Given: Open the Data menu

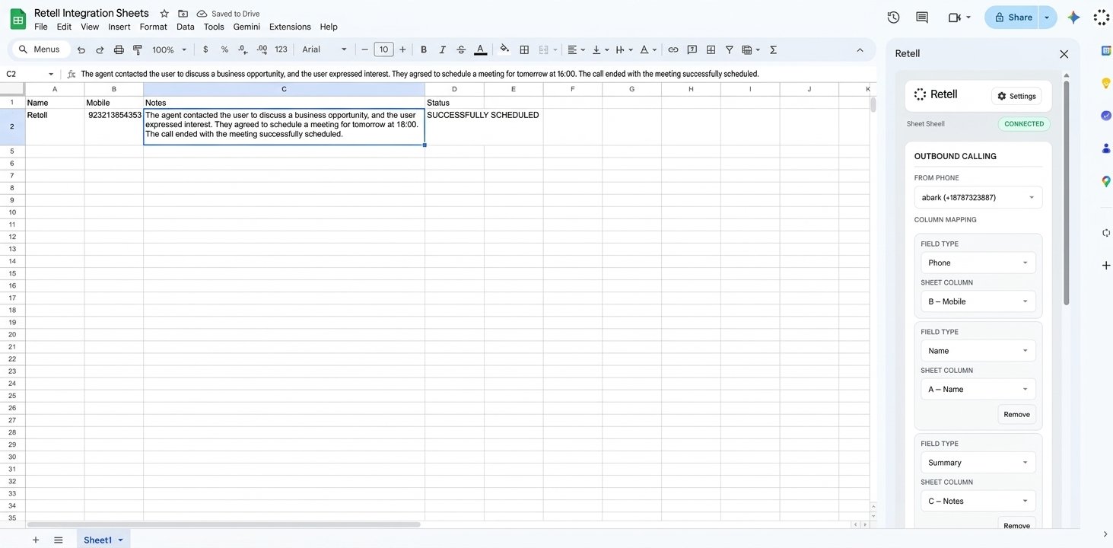Looking at the screenshot, I should [x=186, y=27].
